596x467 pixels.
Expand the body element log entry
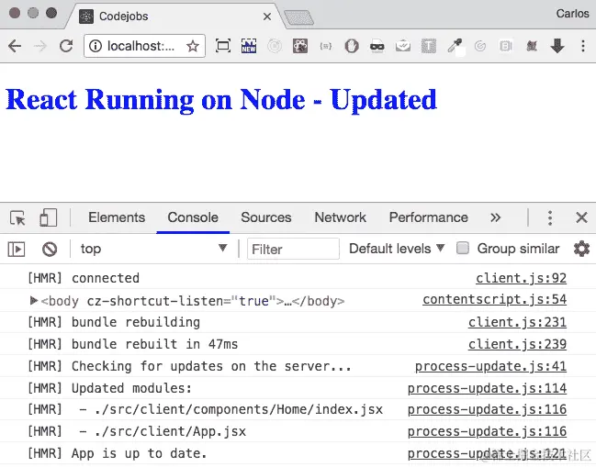33,301
